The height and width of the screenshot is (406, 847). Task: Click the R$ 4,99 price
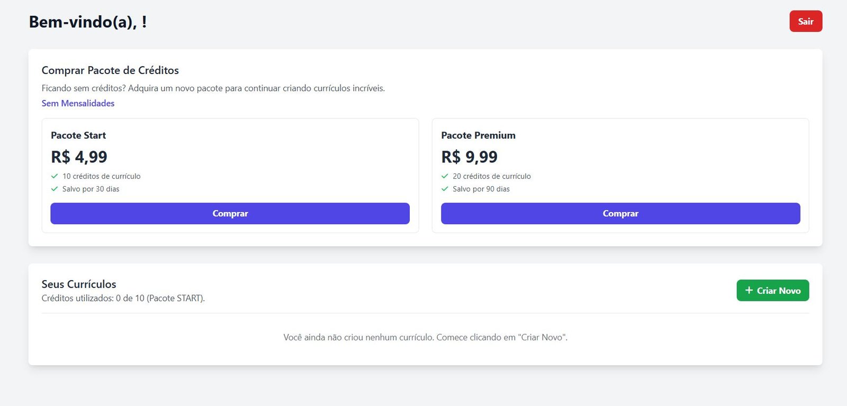click(x=79, y=157)
